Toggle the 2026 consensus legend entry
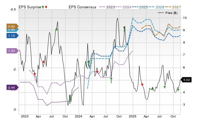199x118 pixels. point(156,7)
